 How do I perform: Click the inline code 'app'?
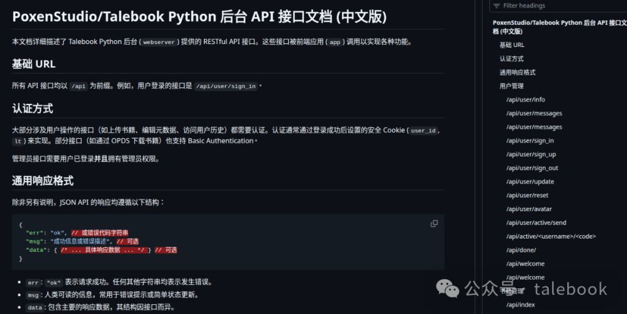[x=335, y=42]
